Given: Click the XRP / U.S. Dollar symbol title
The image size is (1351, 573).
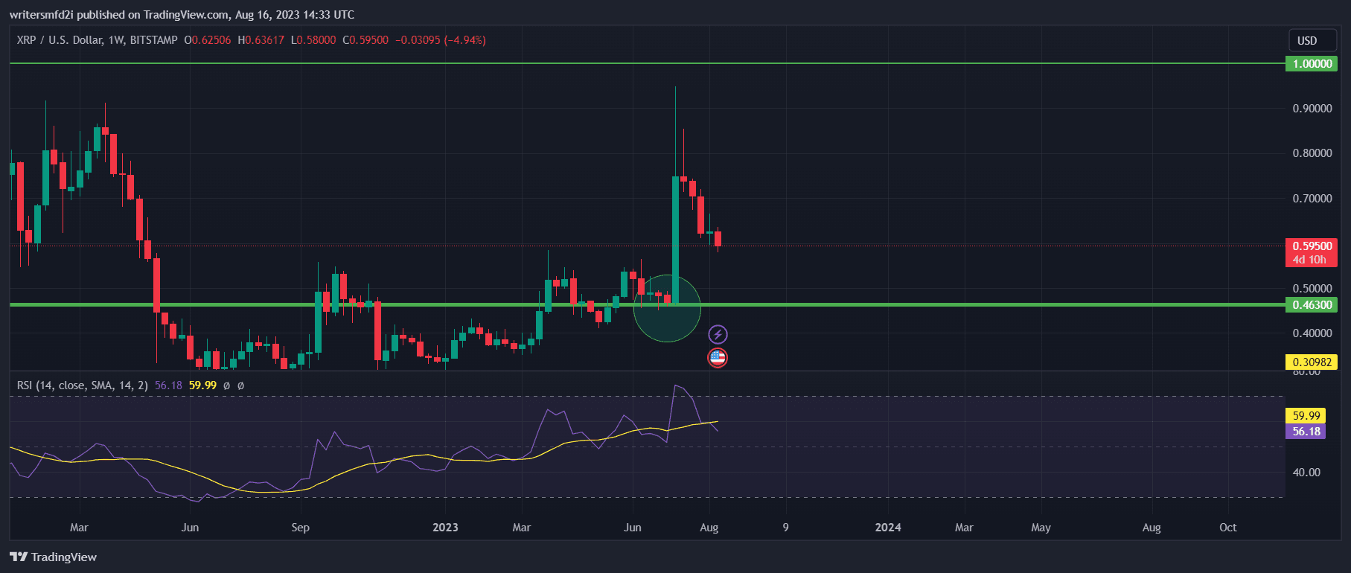Looking at the screenshot, I should [x=60, y=40].
